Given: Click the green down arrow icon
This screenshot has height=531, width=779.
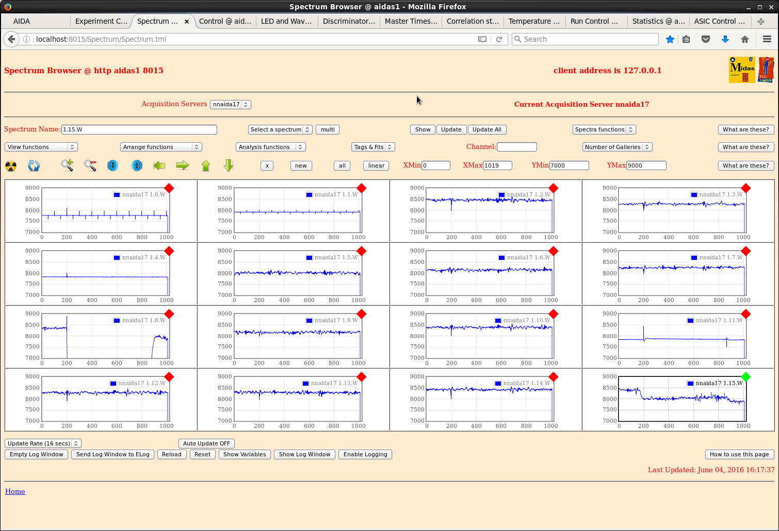Looking at the screenshot, I should tap(229, 165).
